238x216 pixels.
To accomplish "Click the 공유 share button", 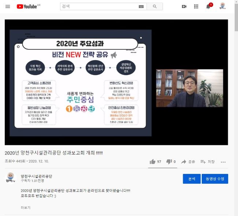I will click(x=188, y=162).
